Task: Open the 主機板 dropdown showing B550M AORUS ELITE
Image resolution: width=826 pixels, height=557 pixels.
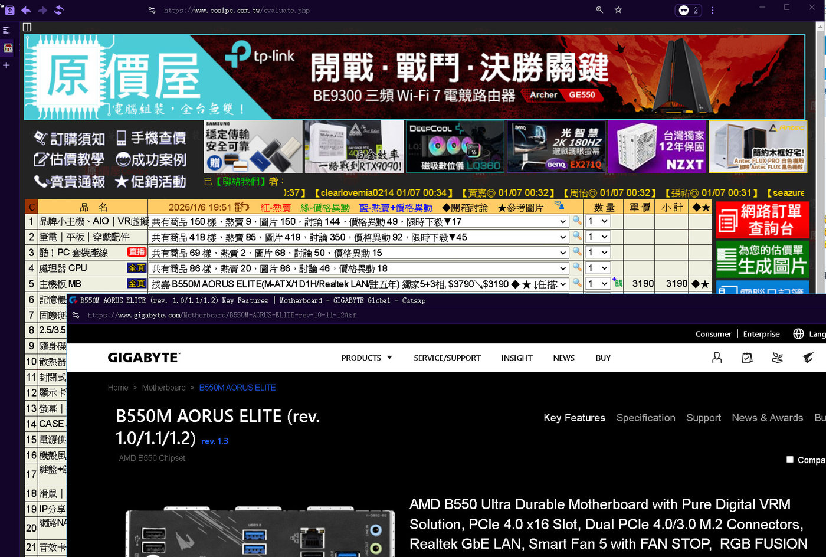Action: tap(359, 284)
